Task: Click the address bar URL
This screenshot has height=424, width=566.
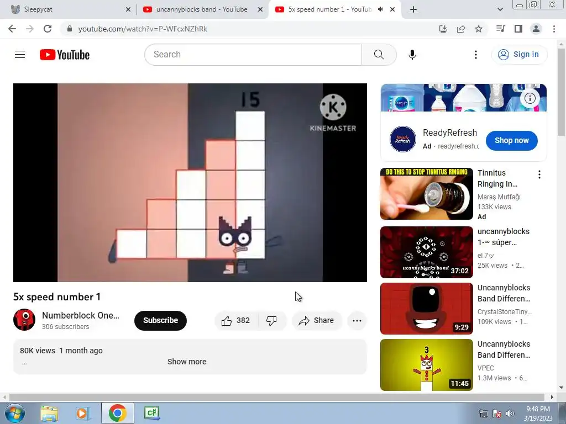Action: point(143,29)
